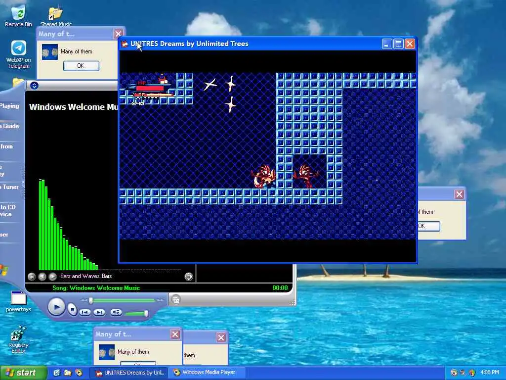Open the Radio Tuner tab
Image resolution: width=506 pixels, height=380 pixels.
point(9,187)
